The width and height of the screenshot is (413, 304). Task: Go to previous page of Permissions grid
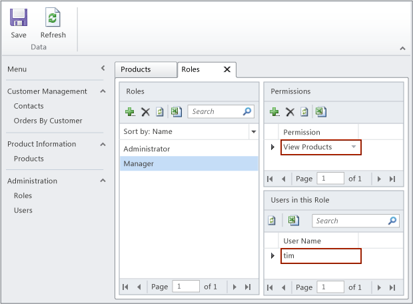tap(284, 179)
